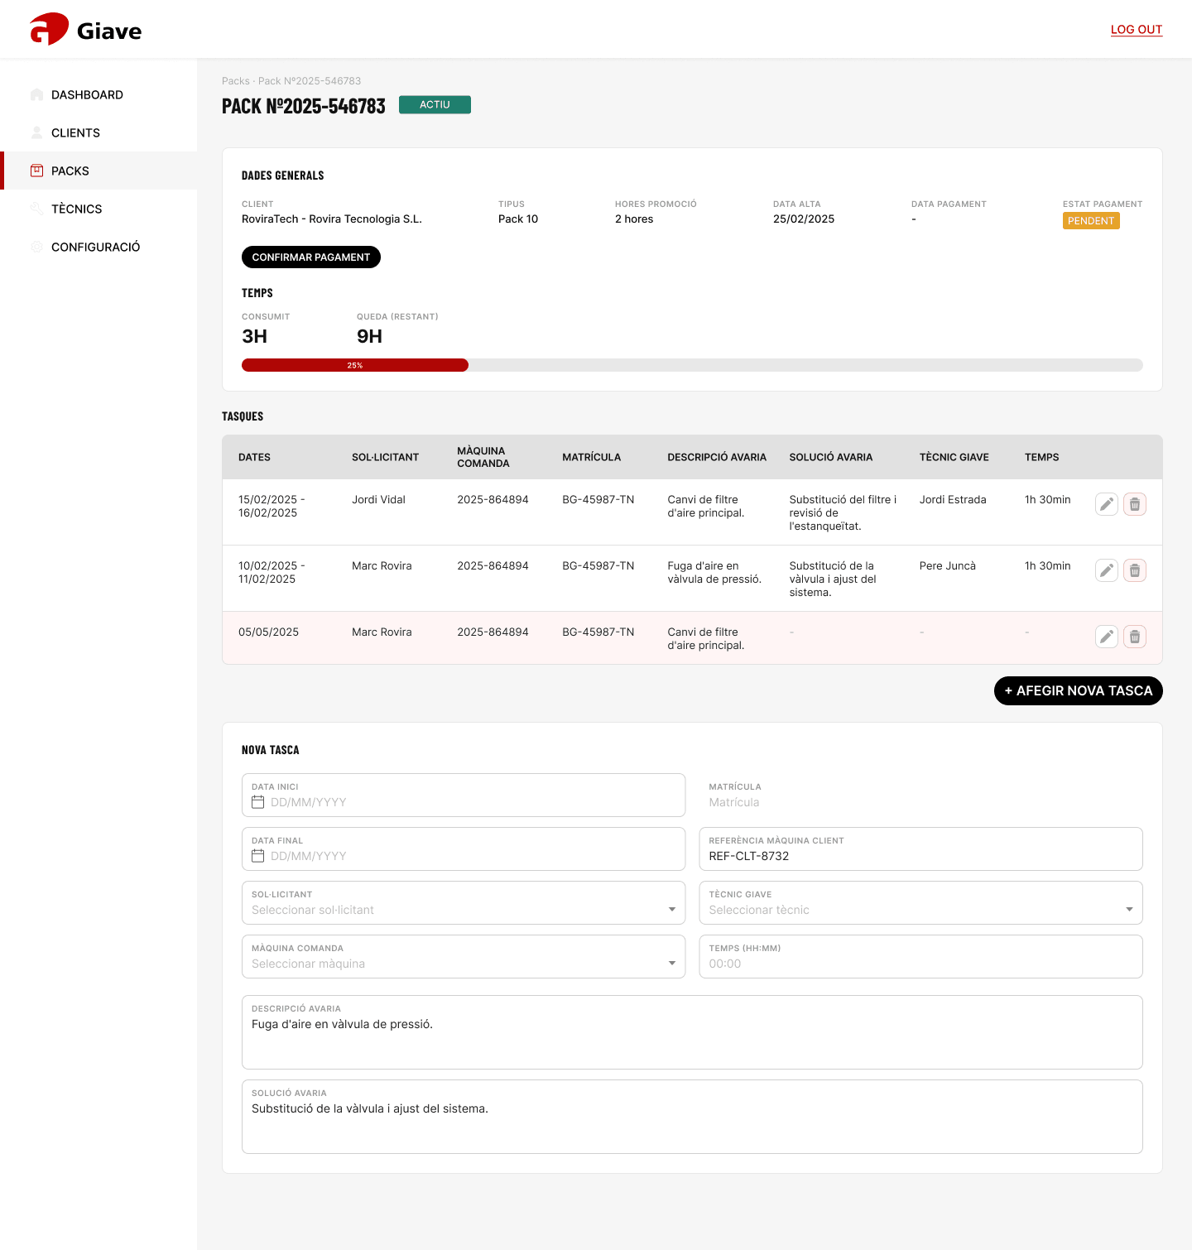
Task: Click the Clients person icon in sidebar
Action: coord(36,132)
